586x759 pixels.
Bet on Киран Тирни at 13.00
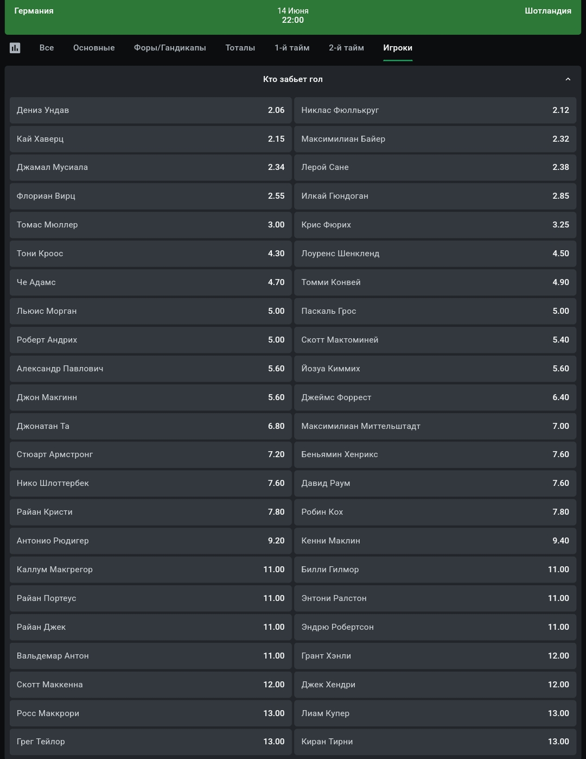pyautogui.click(x=435, y=742)
